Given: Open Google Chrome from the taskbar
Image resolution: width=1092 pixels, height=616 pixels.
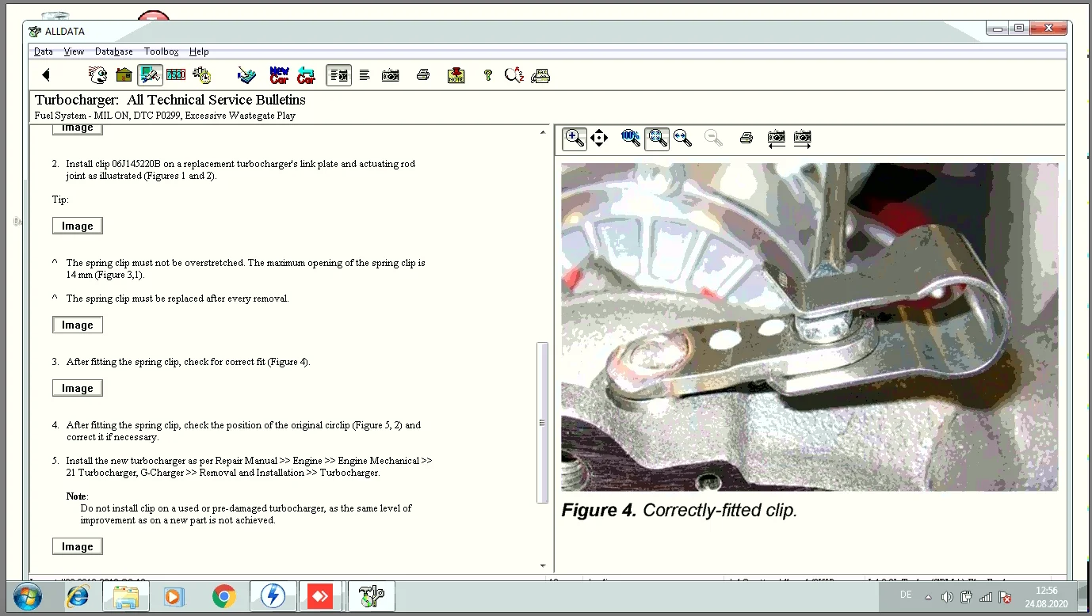Looking at the screenshot, I should tap(224, 596).
